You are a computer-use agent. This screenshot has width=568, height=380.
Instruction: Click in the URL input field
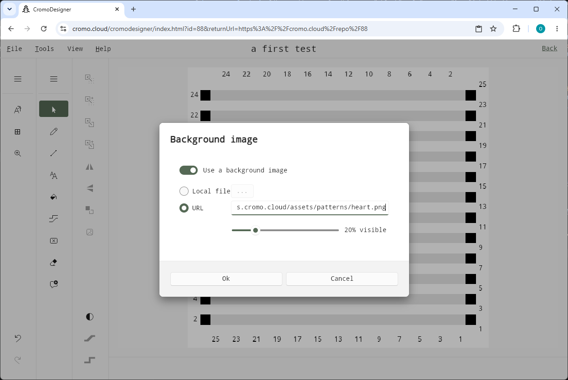310,208
